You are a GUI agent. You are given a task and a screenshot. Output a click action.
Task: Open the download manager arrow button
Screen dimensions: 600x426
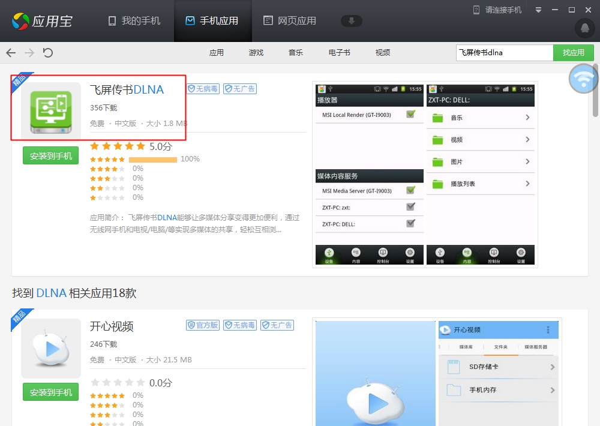tap(351, 20)
